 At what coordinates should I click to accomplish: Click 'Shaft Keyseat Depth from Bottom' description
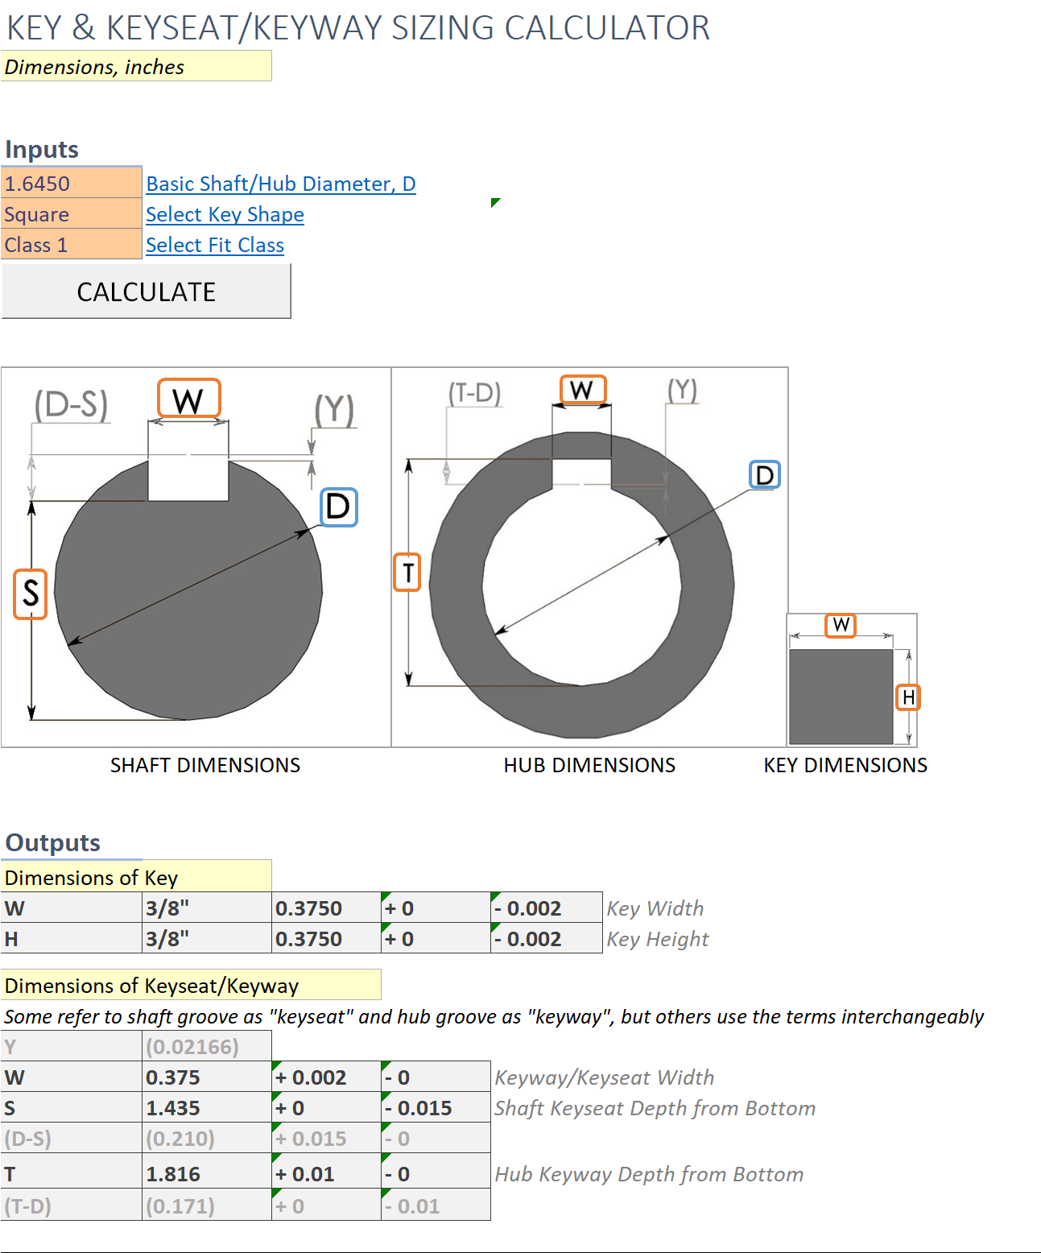[655, 1108]
